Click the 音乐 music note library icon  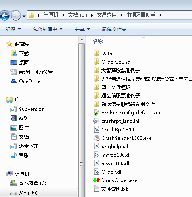click(x=14, y=155)
